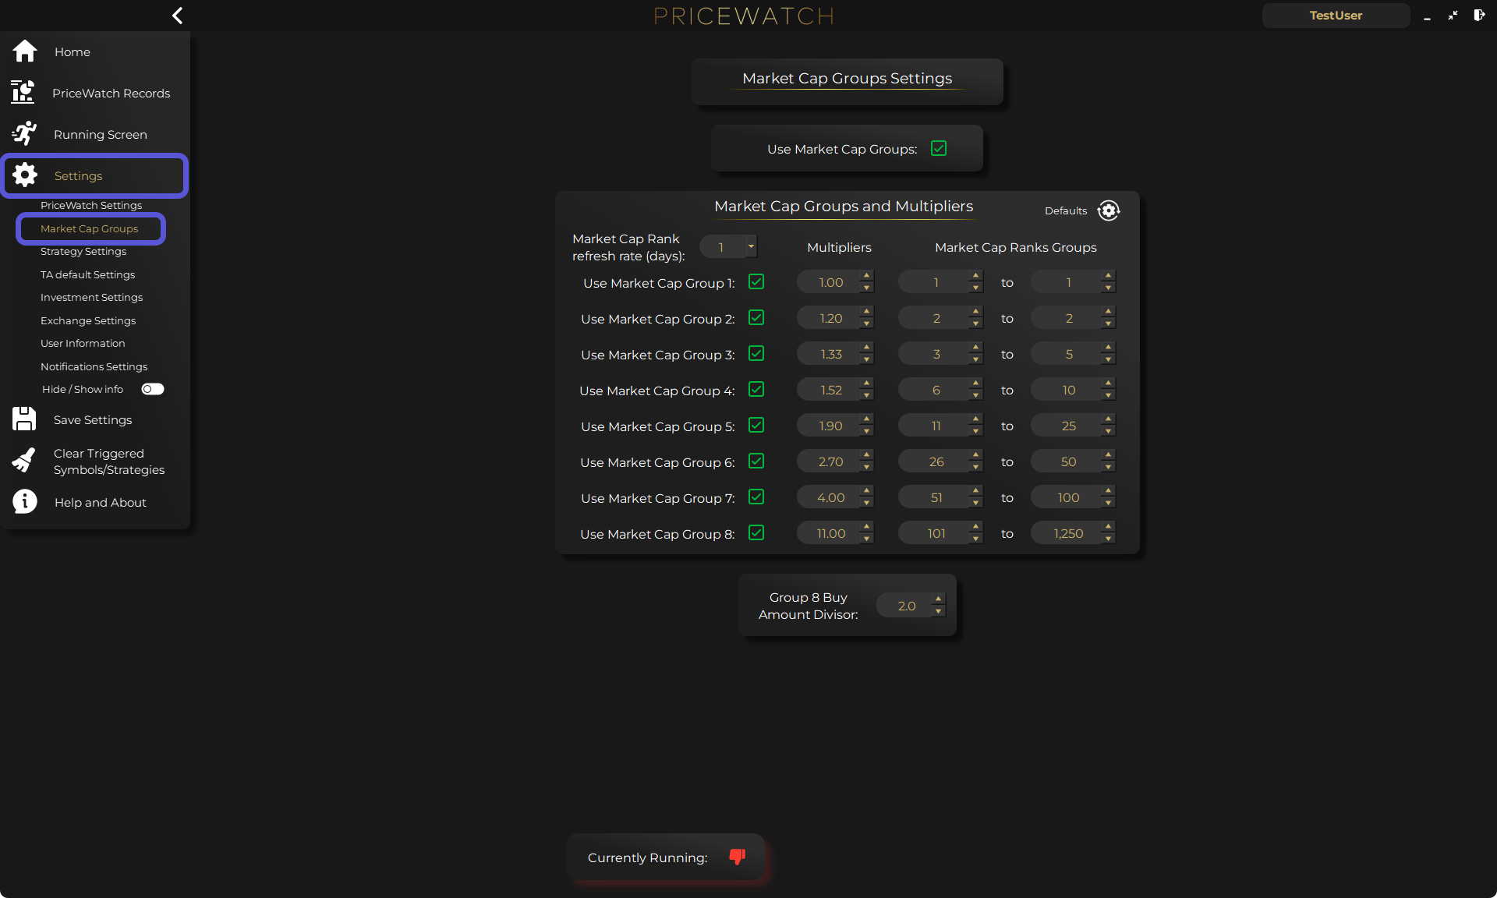This screenshot has width=1497, height=898.
Task: Select Exchange Settings in sidebar
Action: point(88,320)
